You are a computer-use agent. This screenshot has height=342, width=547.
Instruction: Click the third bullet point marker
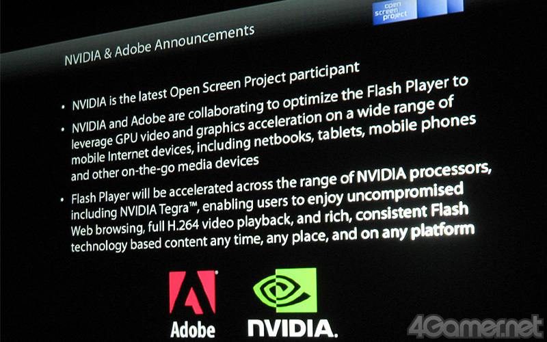(x=62, y=200)
